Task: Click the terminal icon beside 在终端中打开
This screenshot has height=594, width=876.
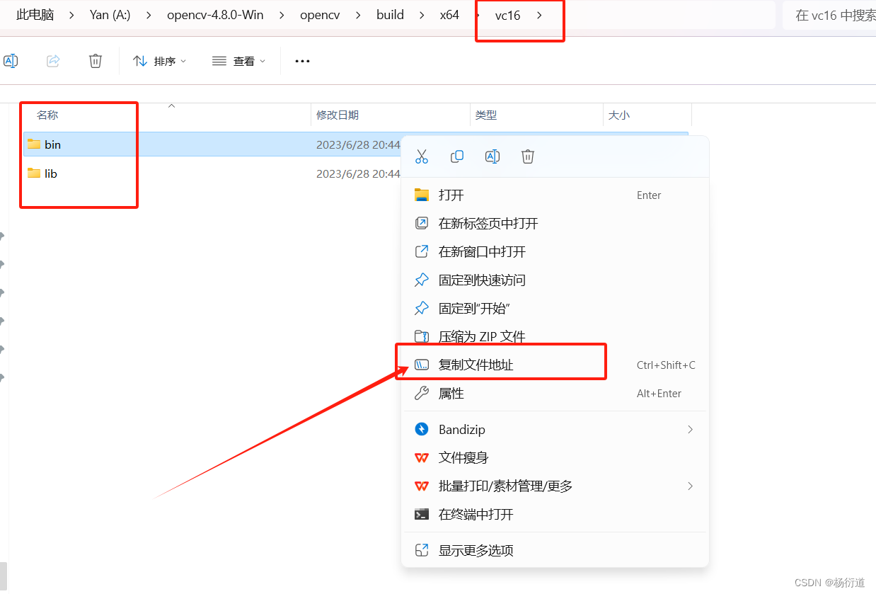Action: [x=422, y=514]
